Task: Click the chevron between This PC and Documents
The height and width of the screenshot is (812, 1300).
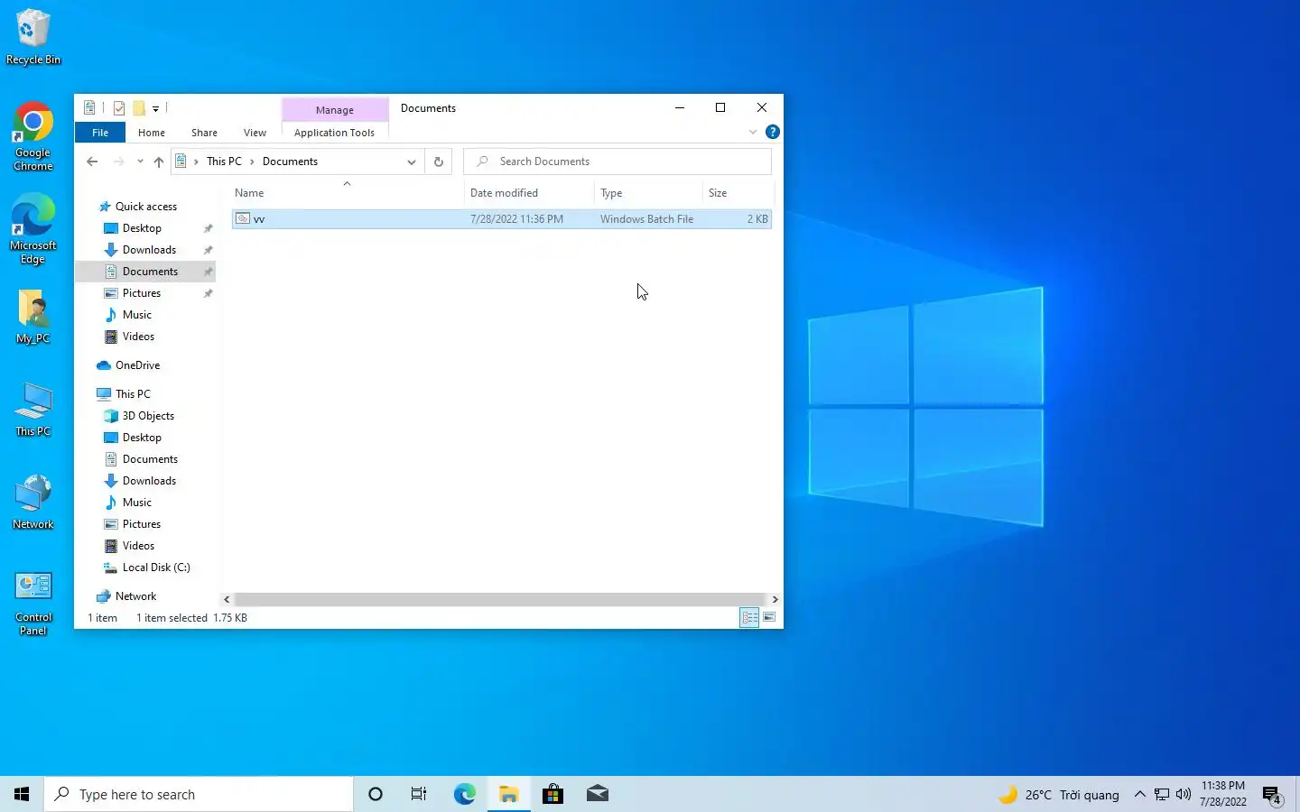Action: [x=252, y=161]
